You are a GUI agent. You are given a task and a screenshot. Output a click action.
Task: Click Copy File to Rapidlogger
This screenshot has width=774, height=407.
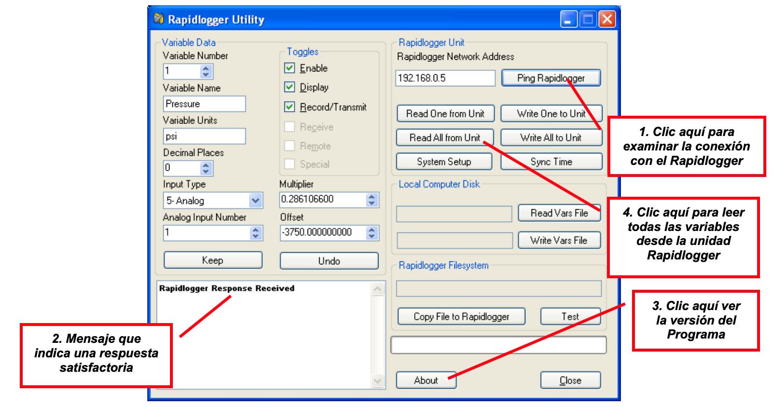[x=462, y=316]
